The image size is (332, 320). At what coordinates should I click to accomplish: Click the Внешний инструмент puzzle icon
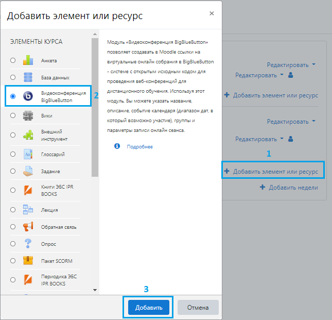point(28,135)
